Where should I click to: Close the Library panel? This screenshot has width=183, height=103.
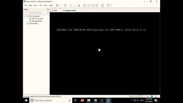point(48,9)
